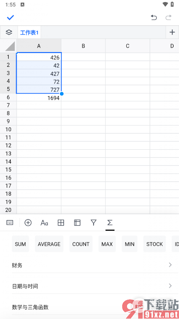Select column B header
This screenshot has height=319, width=179.
pyautogui.click(x=83, y=46)
